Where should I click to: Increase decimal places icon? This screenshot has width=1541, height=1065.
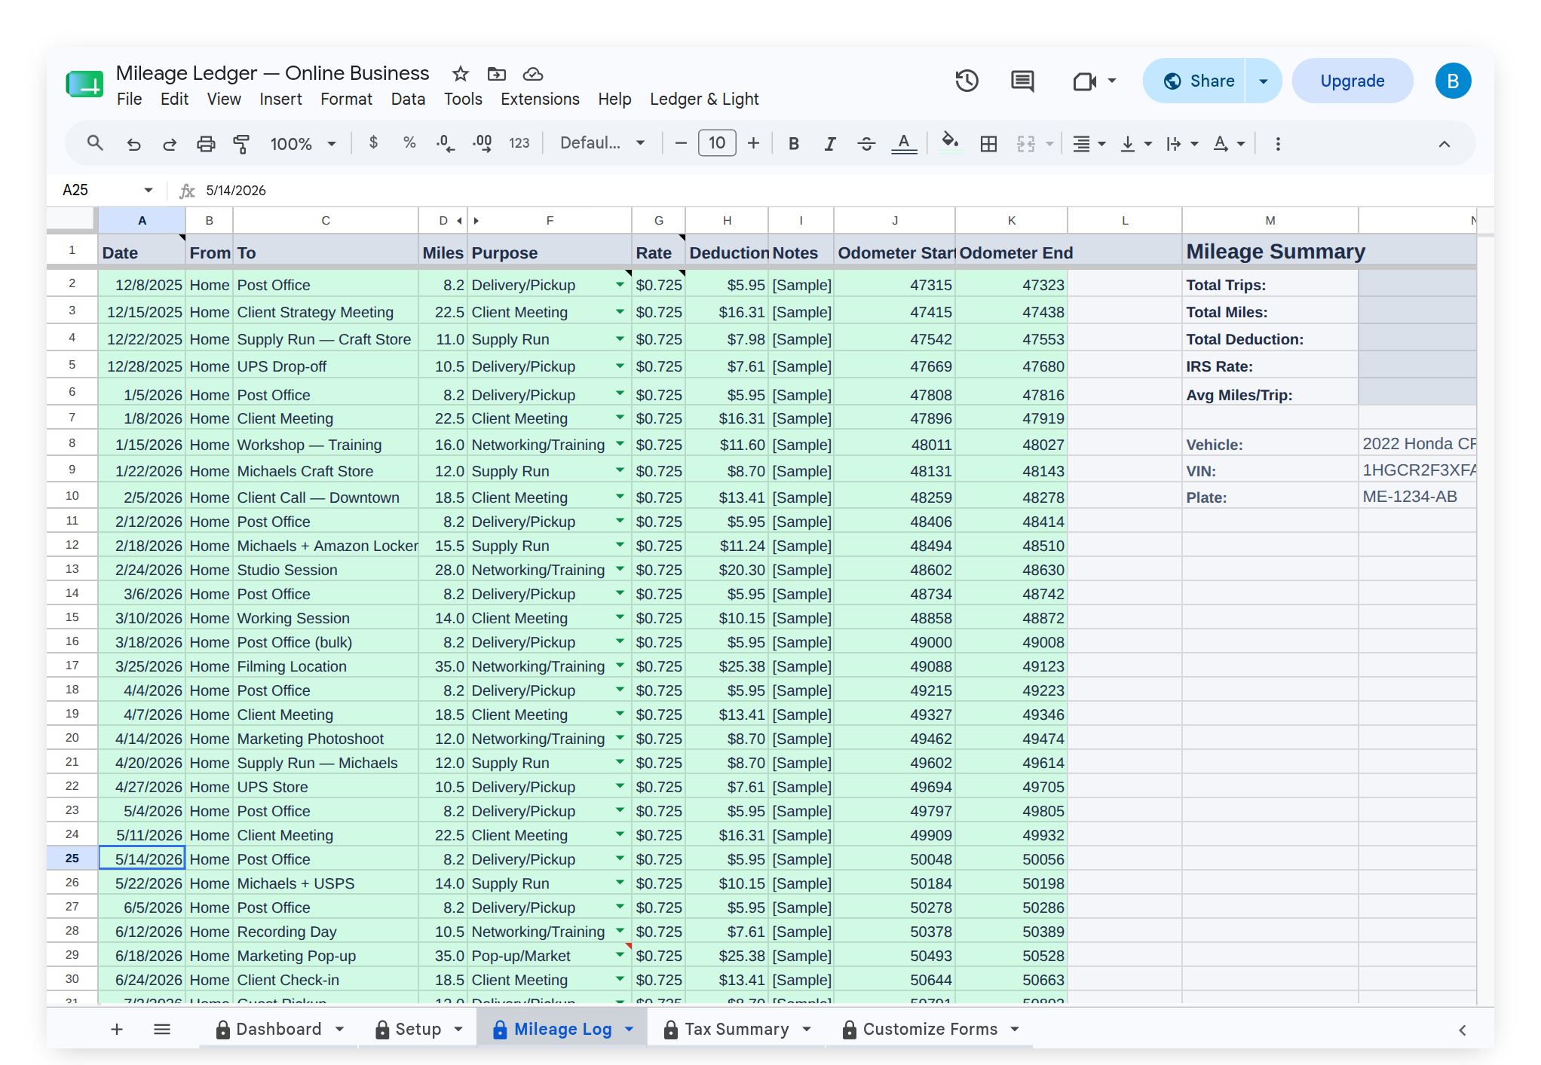(x=483, y=143)
